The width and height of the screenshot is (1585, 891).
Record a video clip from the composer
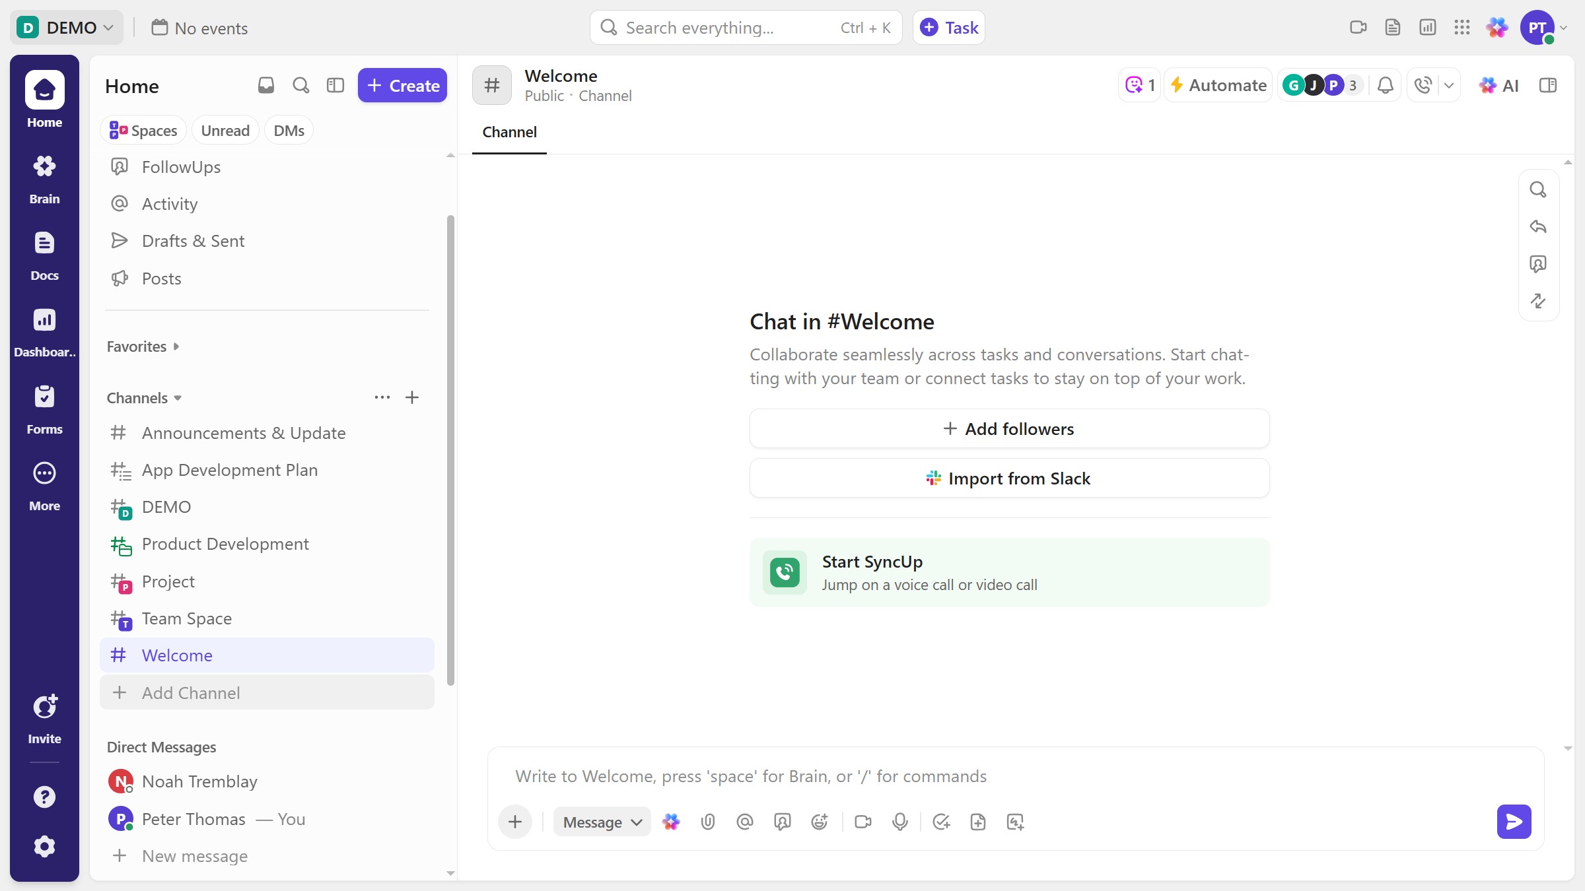click(x=862, y=822)
